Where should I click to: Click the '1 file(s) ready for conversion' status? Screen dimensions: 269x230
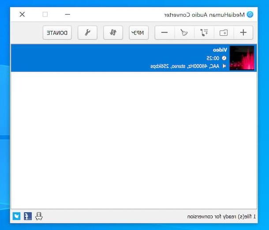tap(221, 216)
